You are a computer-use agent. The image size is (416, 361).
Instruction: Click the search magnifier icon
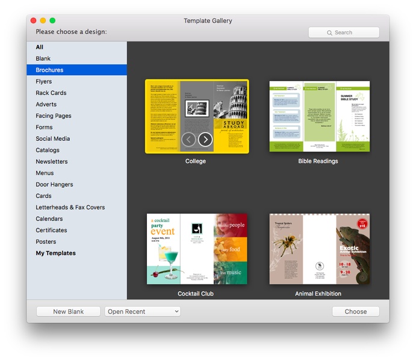(x=329, y=32)
